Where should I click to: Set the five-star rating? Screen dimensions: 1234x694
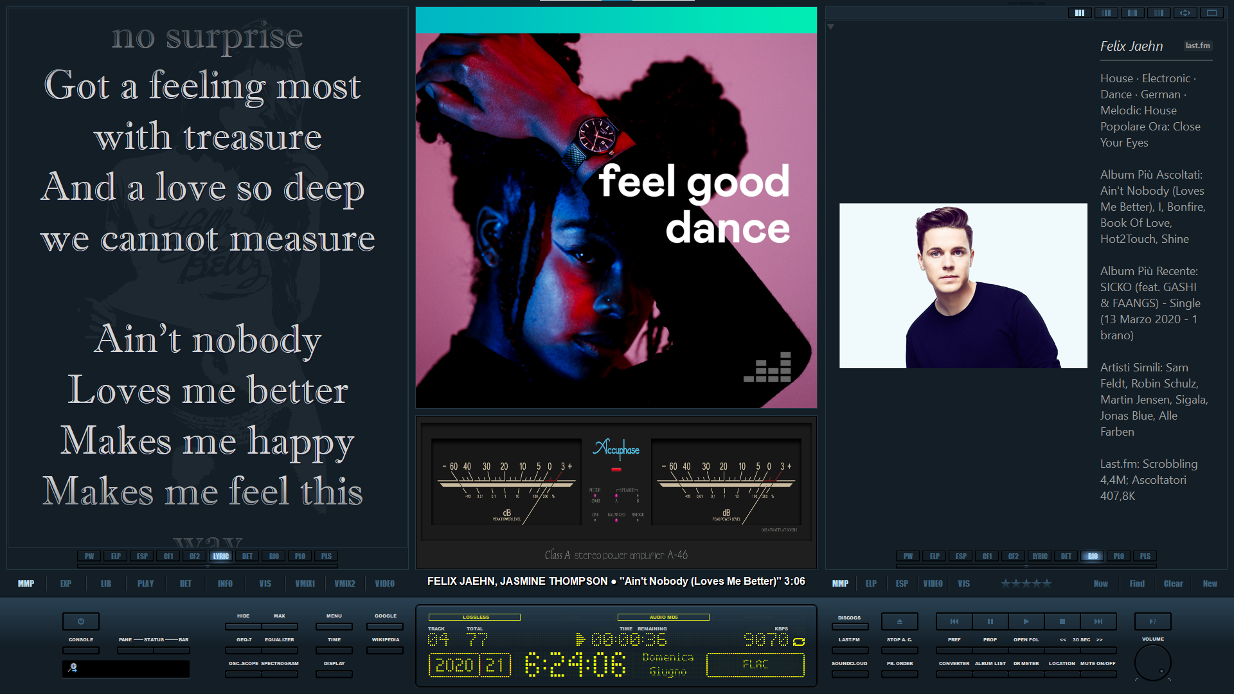[x=1026, y=583]
